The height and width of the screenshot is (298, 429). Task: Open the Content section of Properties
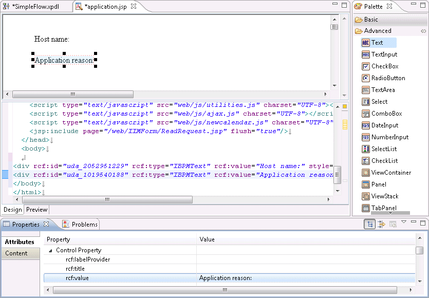coord(16,253)
